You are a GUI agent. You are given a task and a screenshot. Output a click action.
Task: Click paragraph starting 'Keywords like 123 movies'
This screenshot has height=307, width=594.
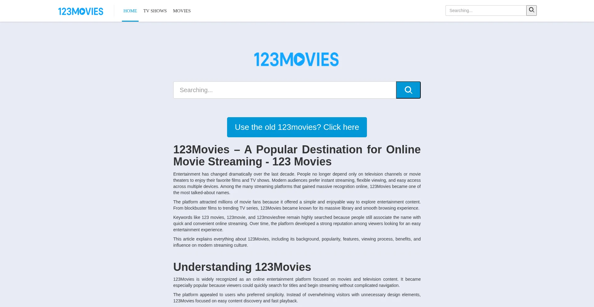coord(297,224)
